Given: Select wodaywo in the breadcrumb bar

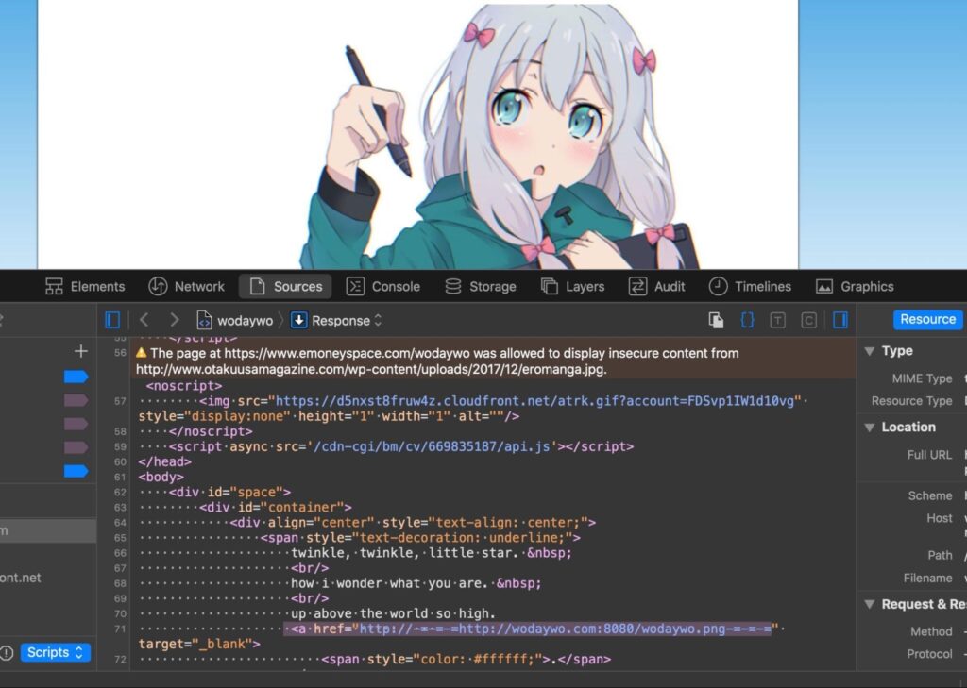Looking at the screenshot, I should pyautogui.click(x=246, y=320).
